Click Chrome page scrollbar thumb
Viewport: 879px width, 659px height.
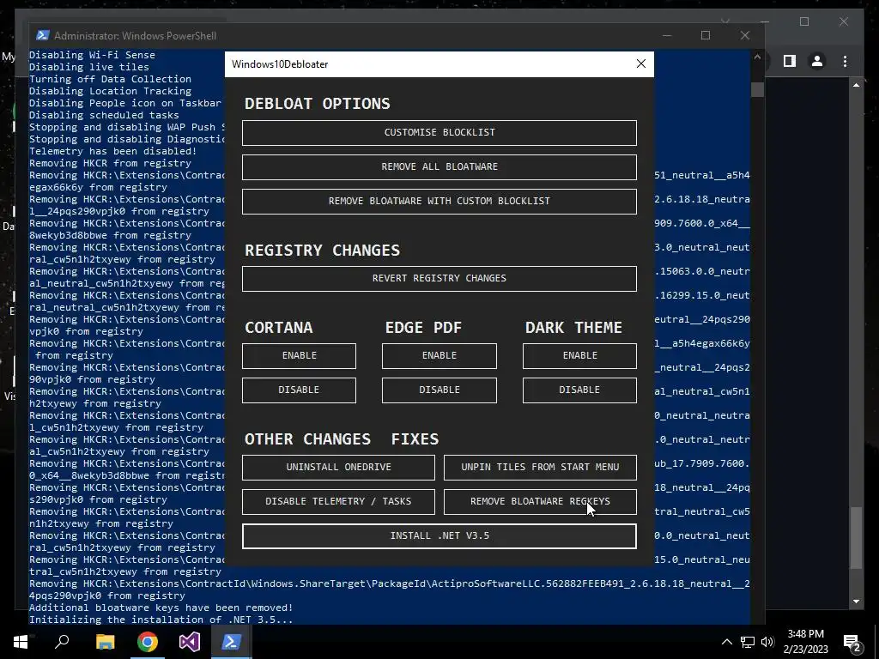click(856, 537)
